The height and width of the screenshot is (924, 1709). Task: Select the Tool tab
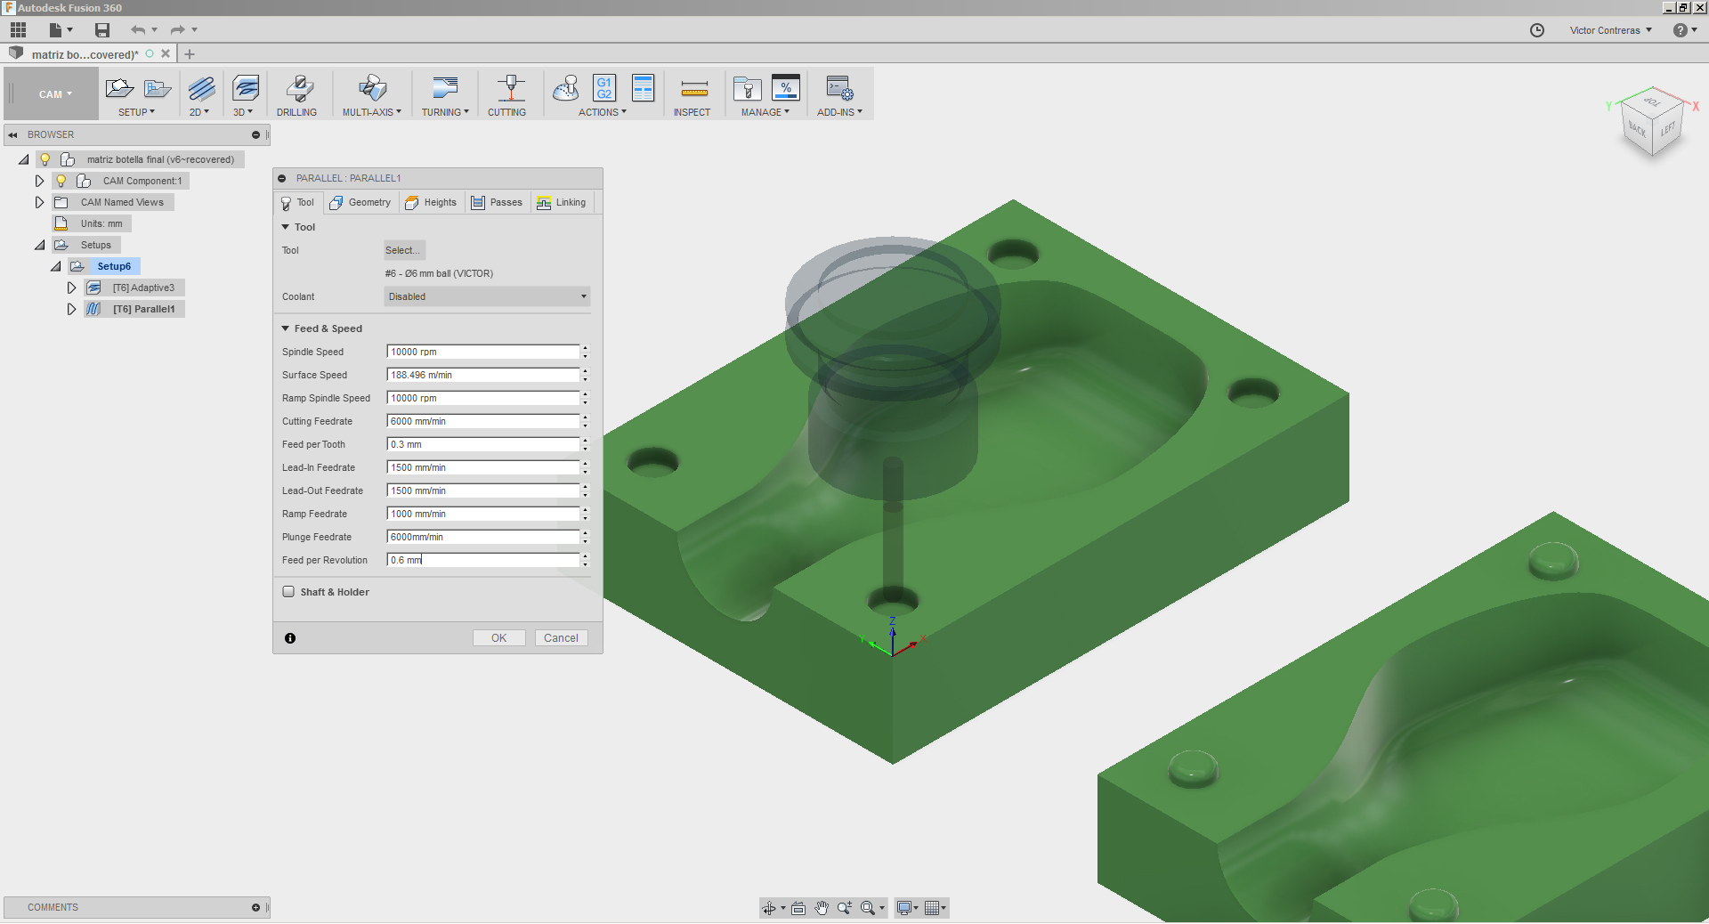click(297, 203)
